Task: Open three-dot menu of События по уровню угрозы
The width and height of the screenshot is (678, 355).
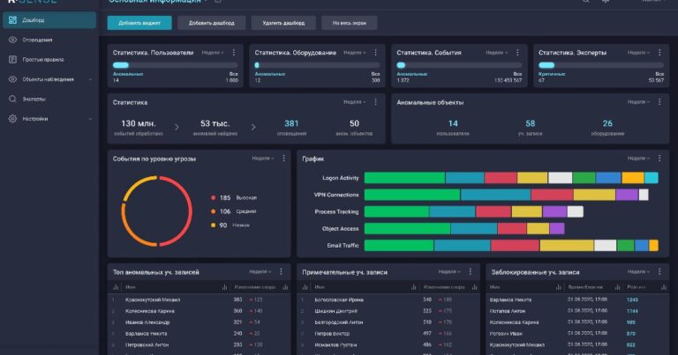Action: click(283, 159)
